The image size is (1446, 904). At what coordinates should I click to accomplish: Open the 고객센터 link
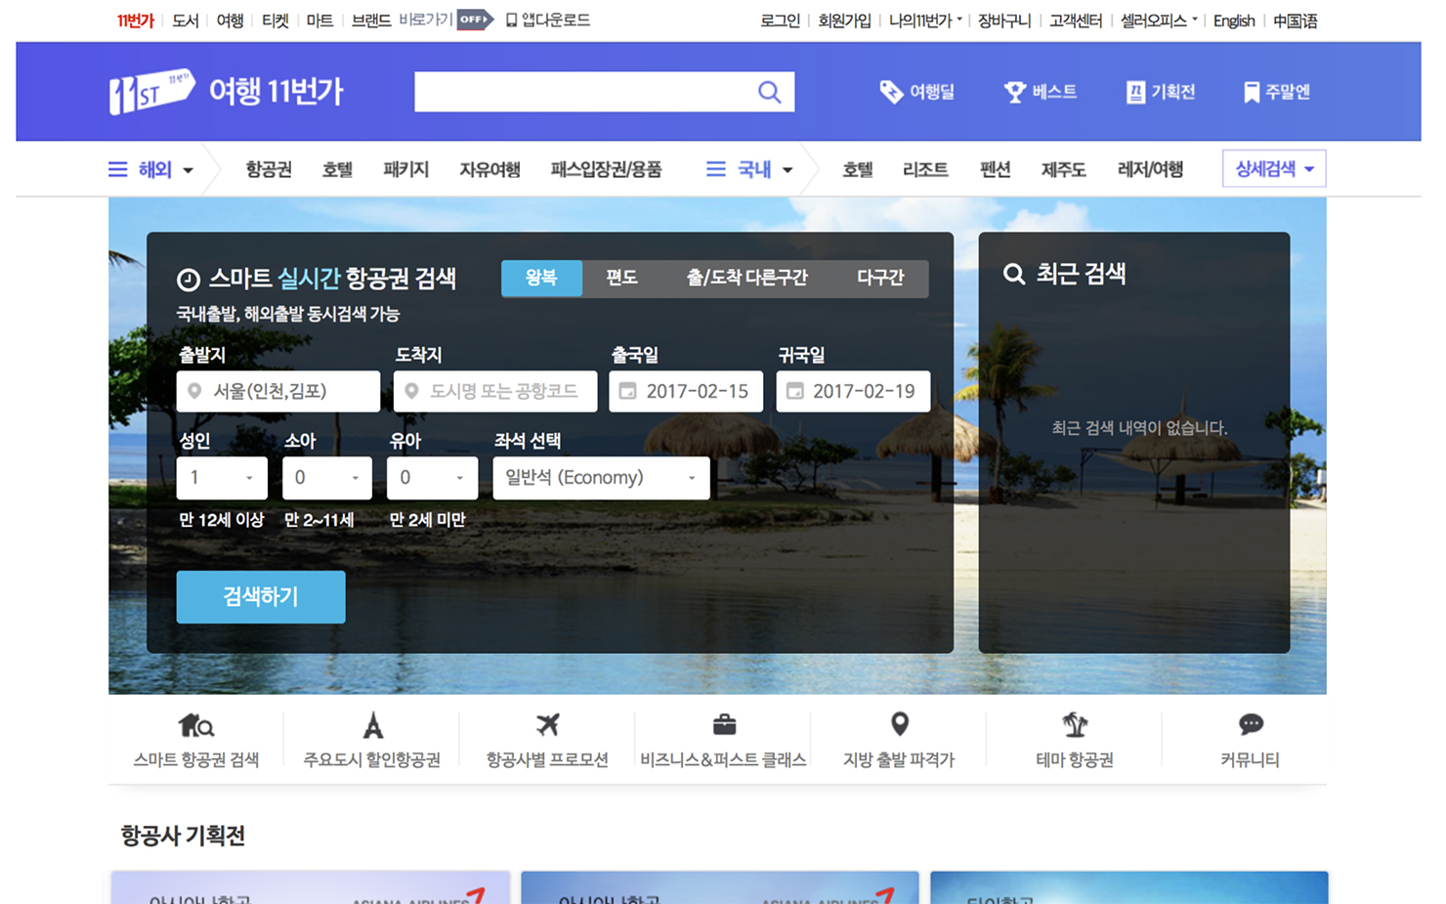(x=1076, y=21)
